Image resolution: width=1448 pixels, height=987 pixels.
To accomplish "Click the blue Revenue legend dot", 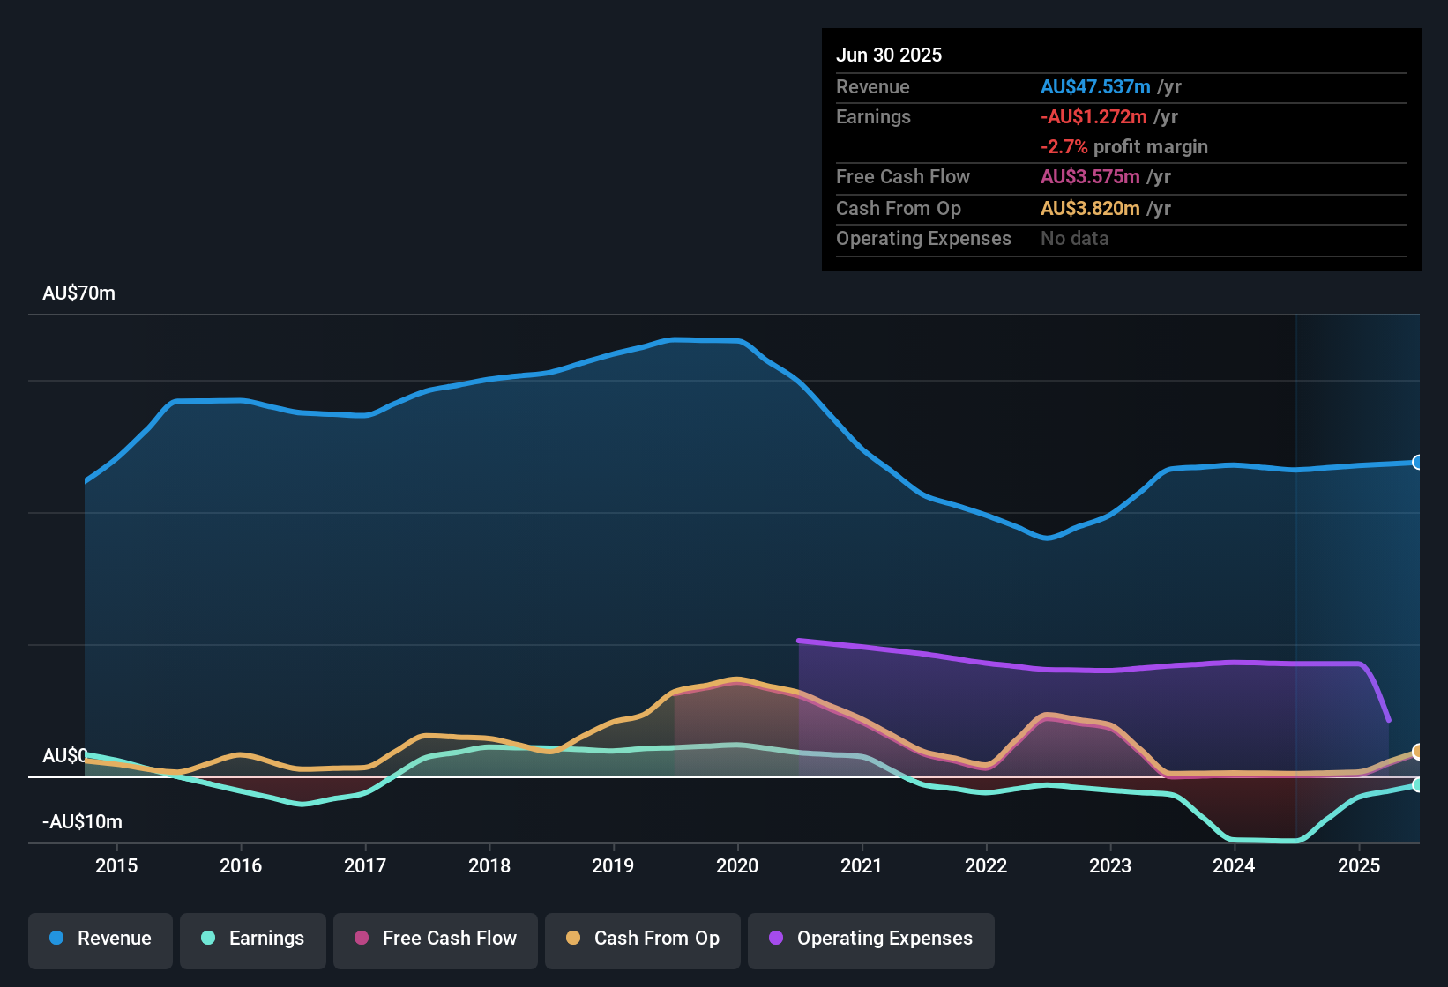I will pyautogui.click(x=56, y=939).
